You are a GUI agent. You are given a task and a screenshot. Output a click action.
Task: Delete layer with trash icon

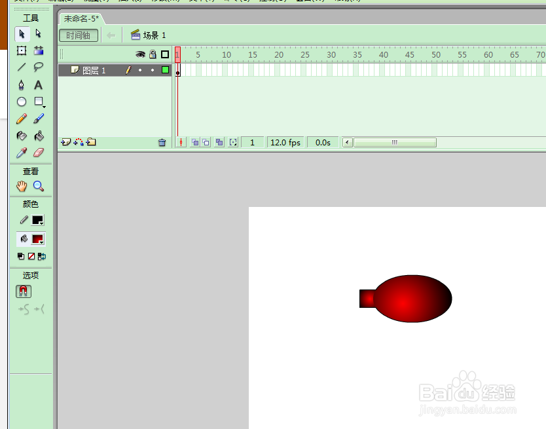tap(162, 142)
